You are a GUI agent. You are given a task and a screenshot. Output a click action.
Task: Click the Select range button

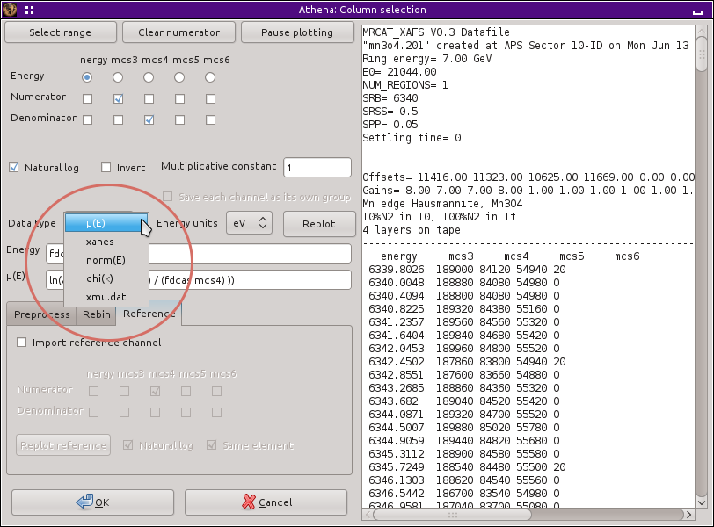[x=60, y=32]
